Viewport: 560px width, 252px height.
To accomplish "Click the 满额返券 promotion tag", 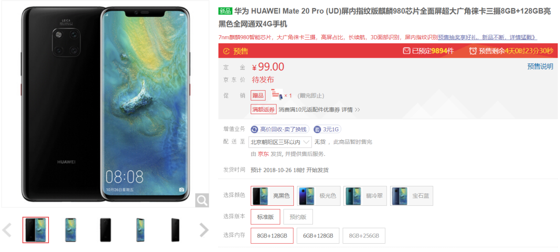I will click(x=264, y=109).
